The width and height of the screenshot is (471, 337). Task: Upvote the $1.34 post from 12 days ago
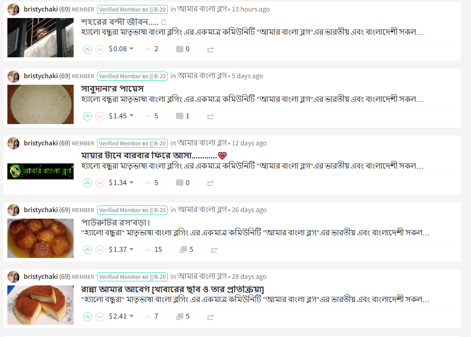(88, 183)
